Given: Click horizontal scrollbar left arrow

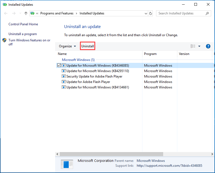Looking at the screenshot, I should (x=57, y=154).
